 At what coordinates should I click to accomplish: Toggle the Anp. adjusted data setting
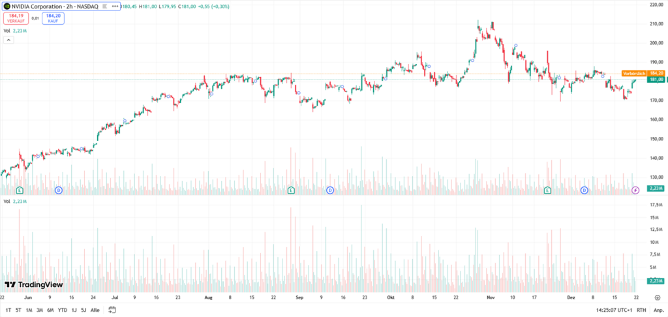coord(659,310)
